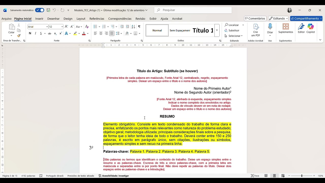Toggle Underline (S) formatting
The image size is (325, 183).
tap(41, 33)
